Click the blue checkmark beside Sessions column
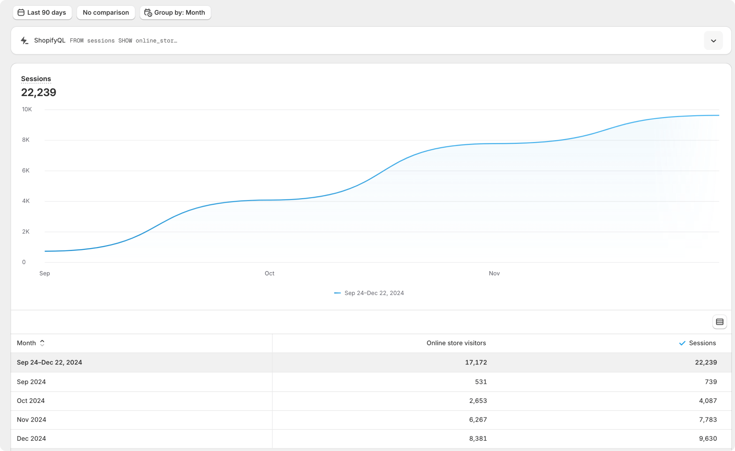 point(682,343)
